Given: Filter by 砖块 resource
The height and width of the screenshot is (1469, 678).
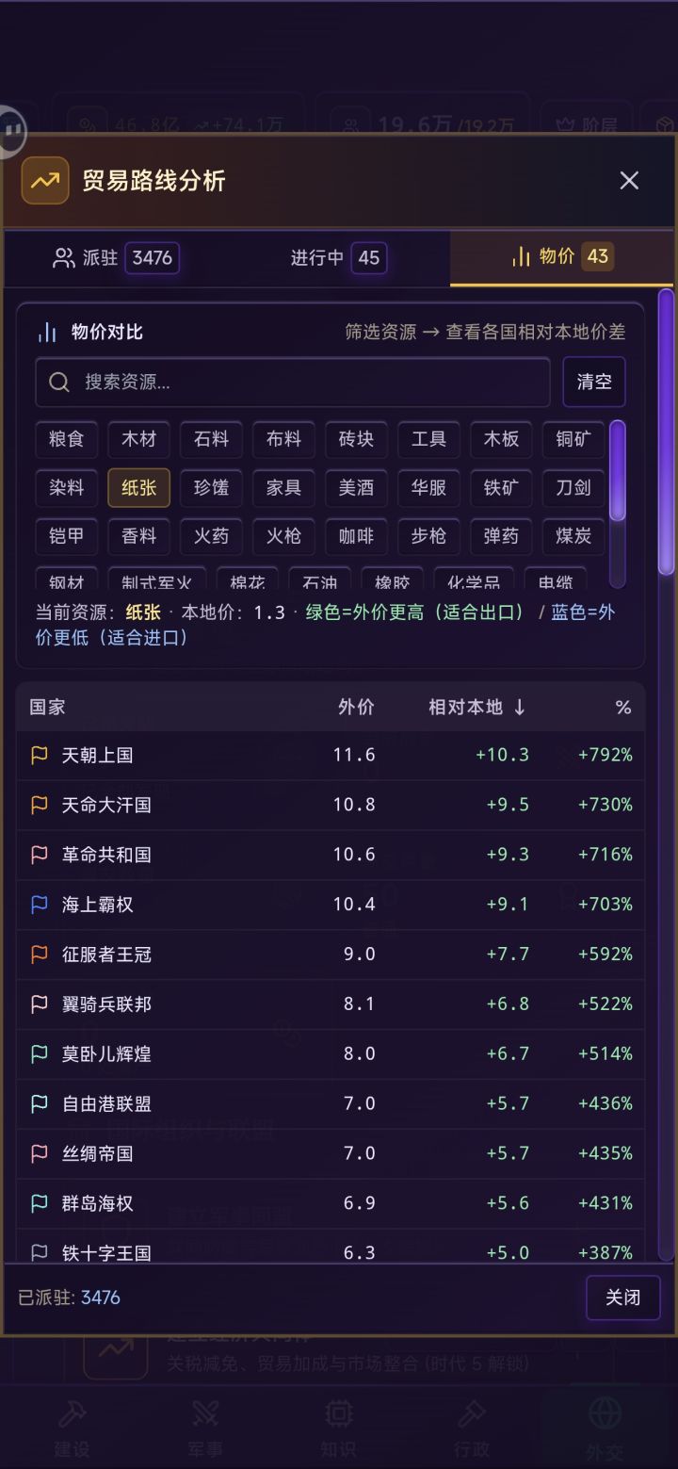Looking at the screenshot, I should click(x=357, y=439).
